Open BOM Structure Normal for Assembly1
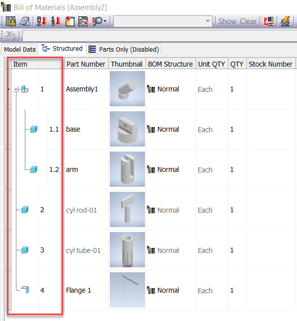 [x=171, y=89]
